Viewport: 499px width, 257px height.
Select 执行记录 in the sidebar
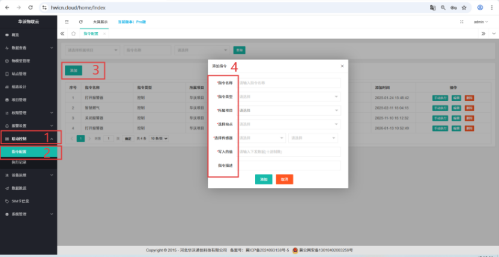pos(19,162)
